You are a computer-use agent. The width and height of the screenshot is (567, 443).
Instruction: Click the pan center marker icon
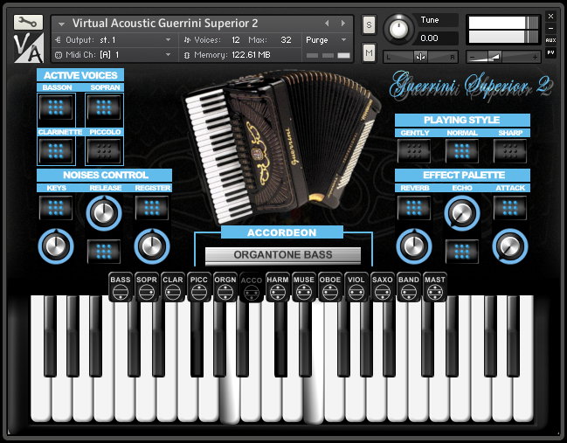click(420, 57)
